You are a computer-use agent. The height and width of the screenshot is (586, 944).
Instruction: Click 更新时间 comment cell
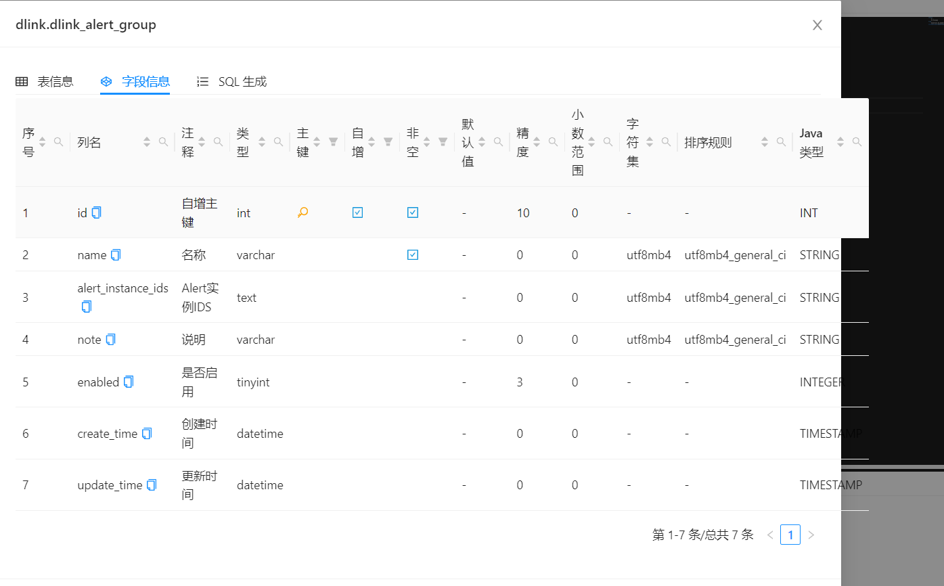click(x=200, y=484)
